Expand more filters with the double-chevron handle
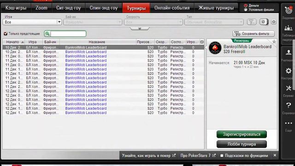The height and width of the screenshot is (166, 295). pyautogui.click(x=140, y=29)
